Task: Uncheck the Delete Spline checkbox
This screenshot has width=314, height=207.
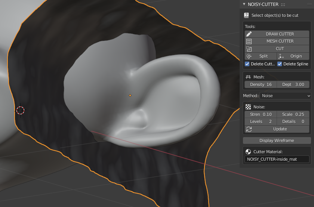Action: point(280,64)
